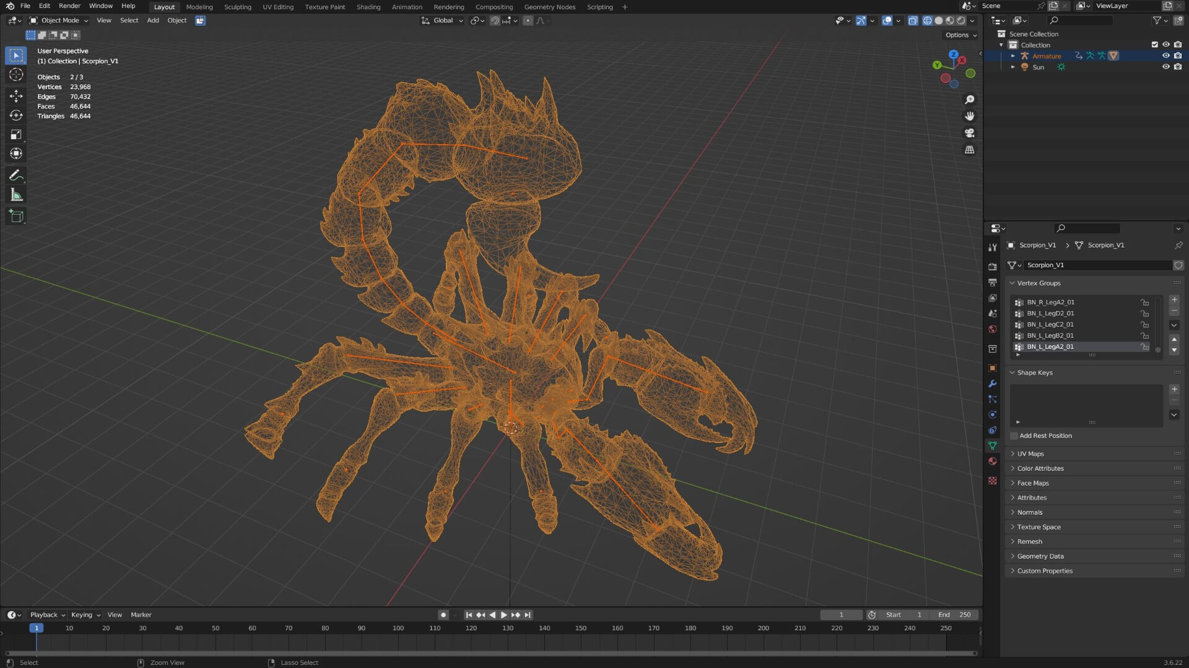Choose the Annotate tool
This screenshot has width=1189, height=668.
click(16, 176)
